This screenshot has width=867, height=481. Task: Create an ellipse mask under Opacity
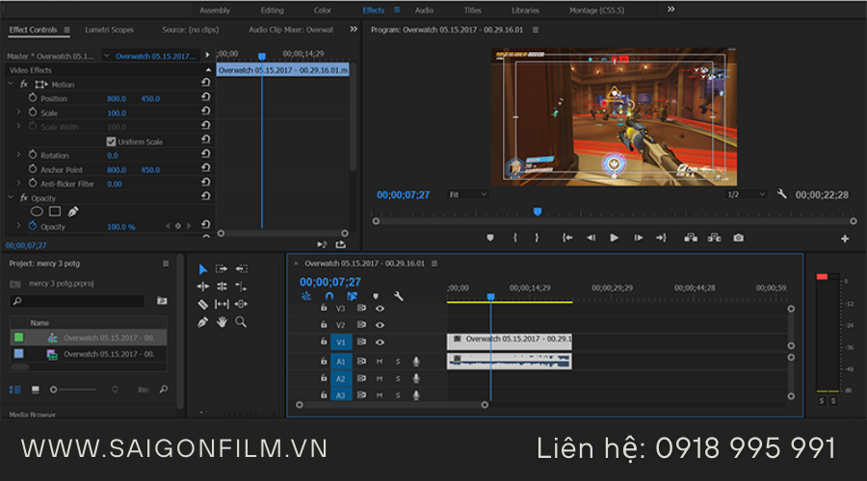tap(37, 212)
